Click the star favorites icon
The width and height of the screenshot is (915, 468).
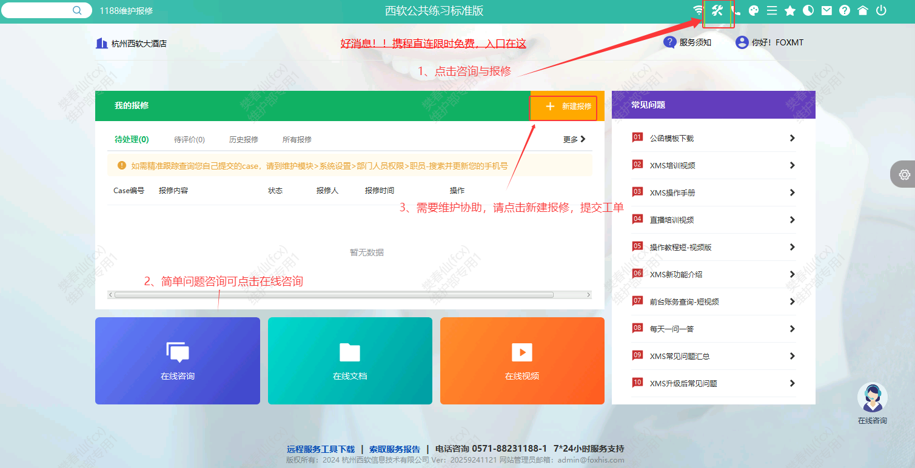point(790,10)
